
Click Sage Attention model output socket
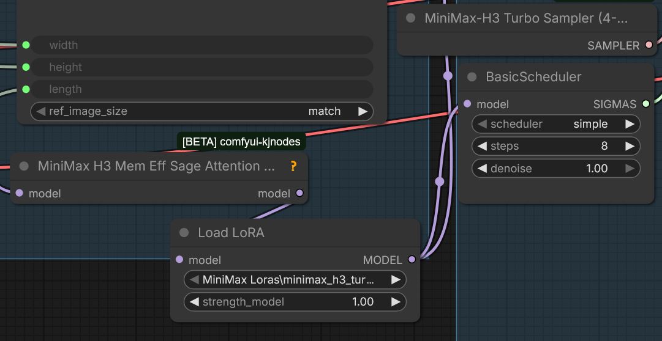coord(299,193)
